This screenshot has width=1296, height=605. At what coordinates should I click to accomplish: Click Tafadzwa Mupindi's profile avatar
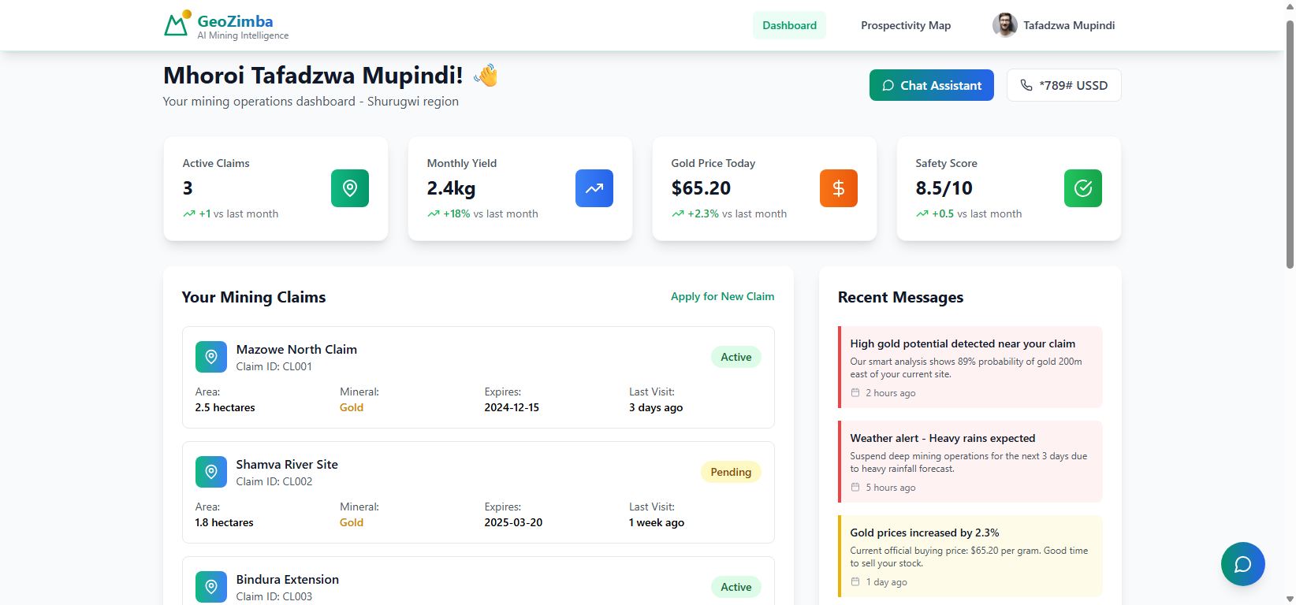click(1004, 25)
